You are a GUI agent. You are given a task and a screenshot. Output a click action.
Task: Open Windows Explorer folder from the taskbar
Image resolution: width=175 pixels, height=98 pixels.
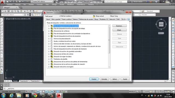19,96
